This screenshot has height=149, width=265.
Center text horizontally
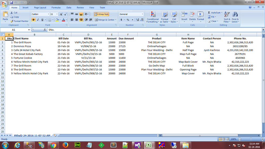[77, 20]
